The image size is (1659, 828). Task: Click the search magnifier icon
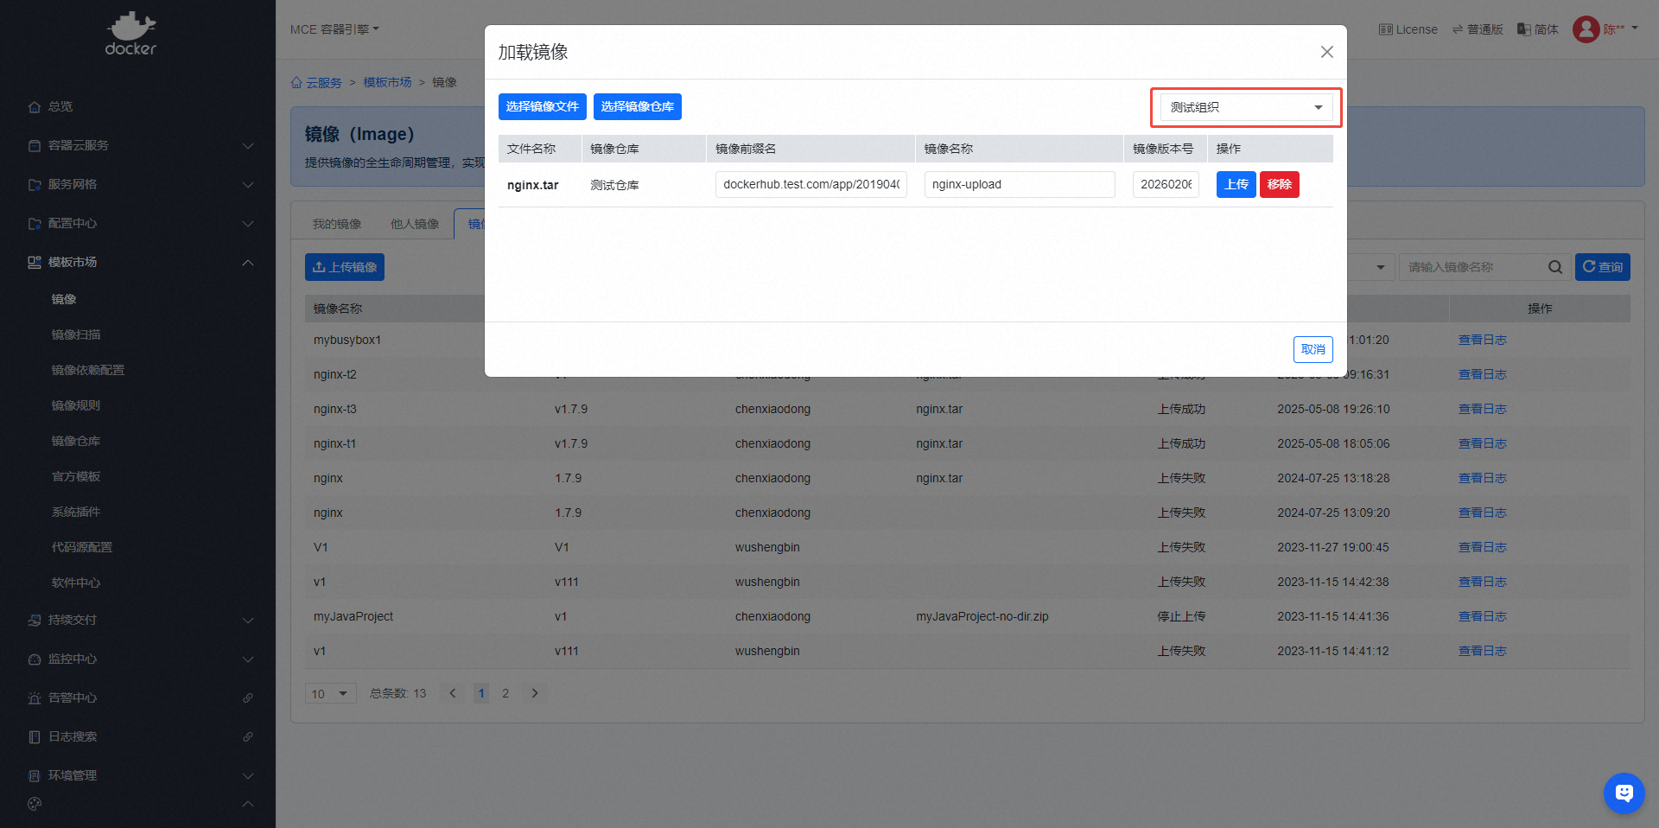[x=1554, y=267]
